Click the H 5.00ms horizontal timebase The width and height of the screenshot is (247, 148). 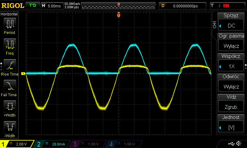pyautogui.click(x=52, y=6)
